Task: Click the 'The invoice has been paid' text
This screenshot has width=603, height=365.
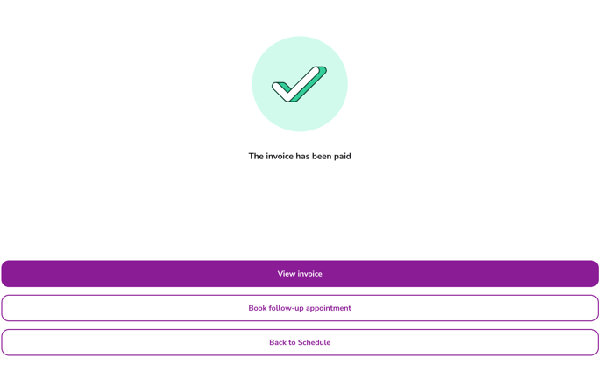Action: [300, 157]
